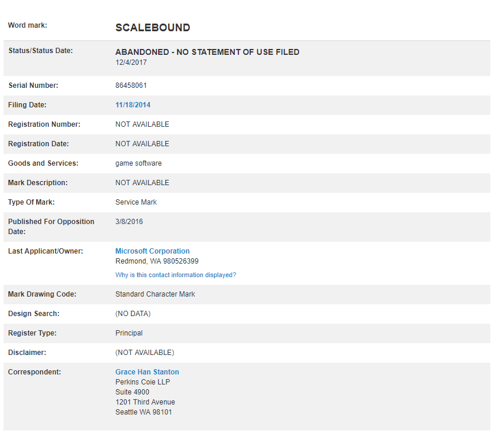
Task: Select the status date 12/4/2017
Action: tap(131, 63)
